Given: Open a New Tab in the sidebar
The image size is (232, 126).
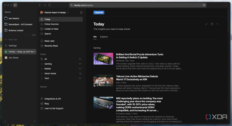Looking at the screenshot, I should (20, 40).
